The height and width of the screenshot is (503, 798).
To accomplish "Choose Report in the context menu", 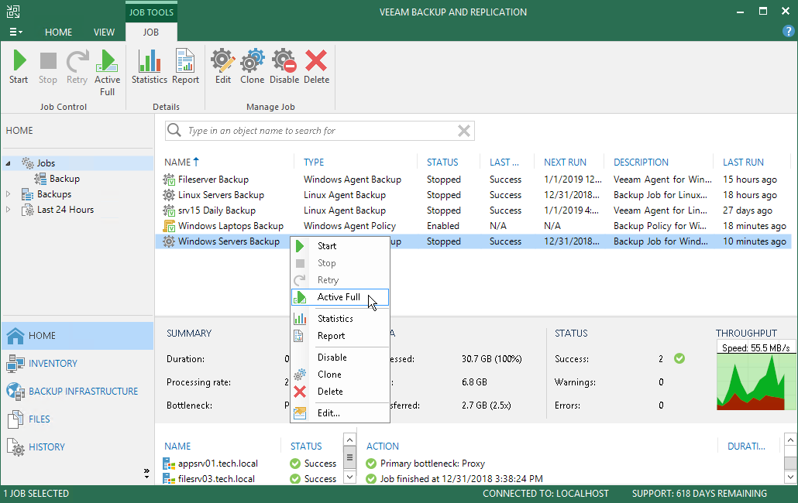I will [340, 336].
